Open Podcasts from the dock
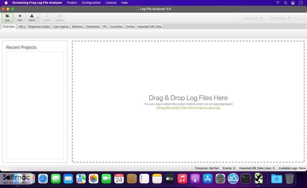Viewport: 307px width, 188px height. point(195,179)
